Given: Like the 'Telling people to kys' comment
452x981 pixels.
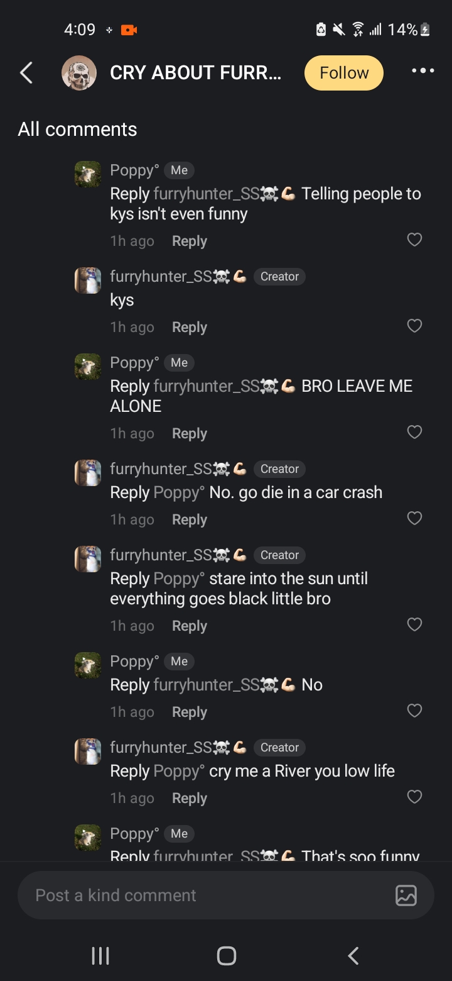Looking at the screenshot, I should (414, 240).
